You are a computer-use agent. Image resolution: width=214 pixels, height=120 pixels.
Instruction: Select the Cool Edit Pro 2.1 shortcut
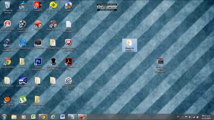(23, 82)
